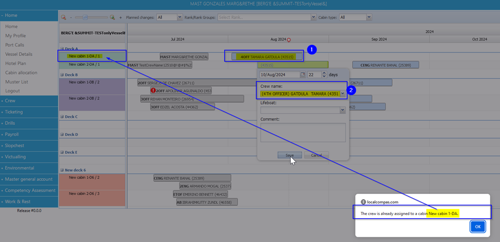Open the Crew name dropdown
Screen dimensions: 500x242
click(x=342, y=93)
